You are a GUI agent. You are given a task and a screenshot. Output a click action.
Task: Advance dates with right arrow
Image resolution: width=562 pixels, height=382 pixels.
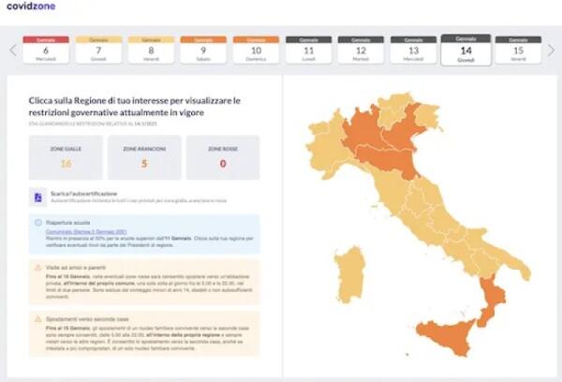tap(552, 51)
